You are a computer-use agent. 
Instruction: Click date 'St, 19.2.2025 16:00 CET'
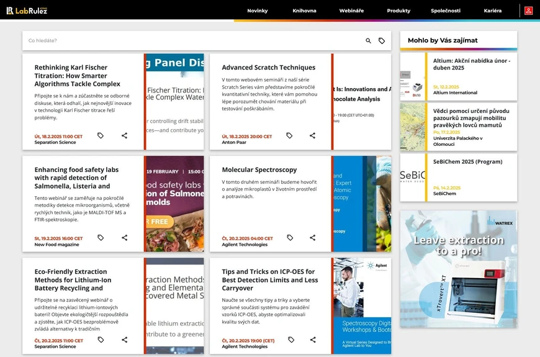point(58,238)
